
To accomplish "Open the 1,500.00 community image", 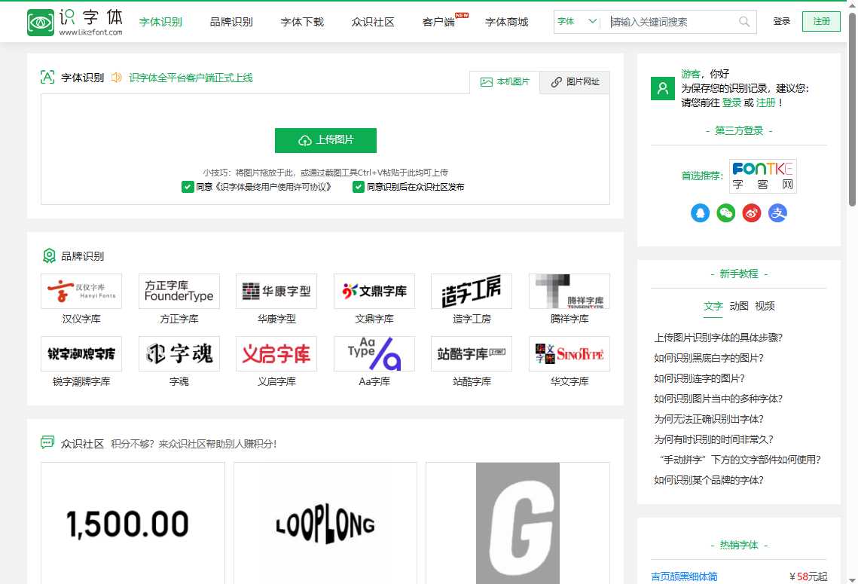I will coord(133,523).
